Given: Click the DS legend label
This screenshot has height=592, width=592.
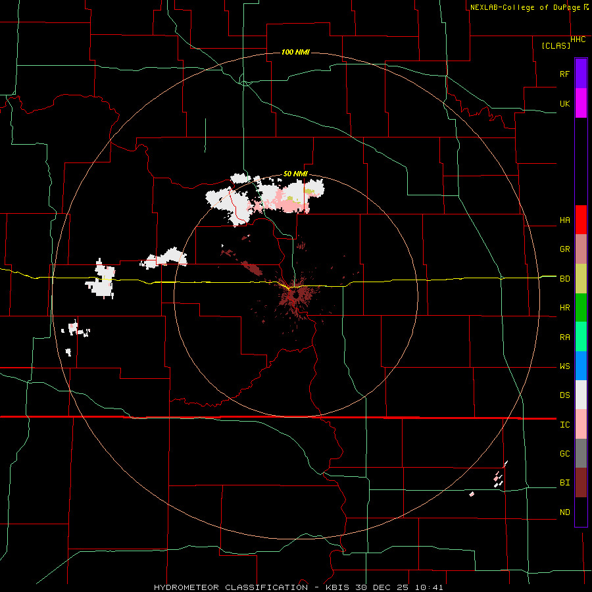Looking at the screenshot, I should (564, 395).
